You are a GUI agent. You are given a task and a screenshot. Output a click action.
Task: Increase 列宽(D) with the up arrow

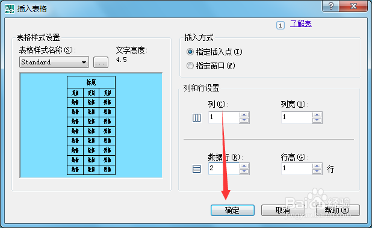[x=317, y=115]
